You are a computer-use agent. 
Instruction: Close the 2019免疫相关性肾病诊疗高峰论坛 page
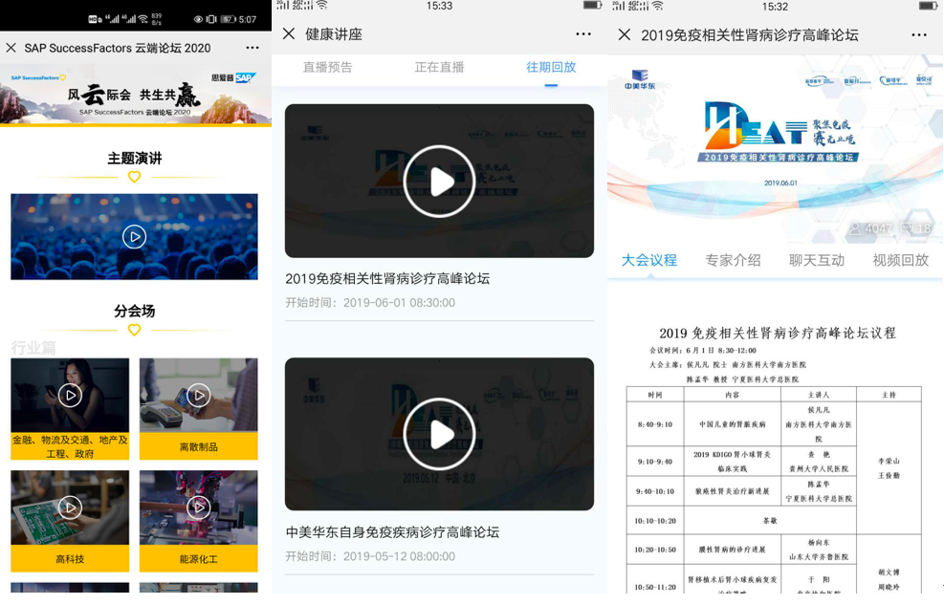(625, 34)
